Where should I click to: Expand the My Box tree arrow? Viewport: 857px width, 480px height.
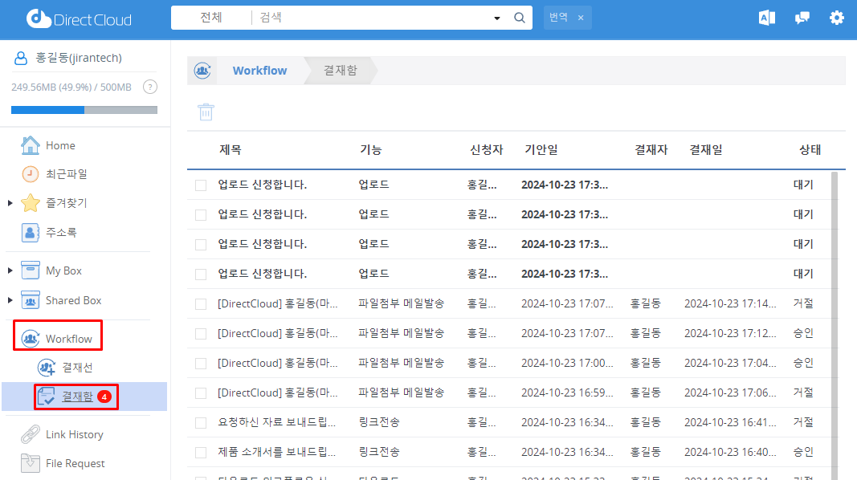pyautogui.click(x=10, y=271)
